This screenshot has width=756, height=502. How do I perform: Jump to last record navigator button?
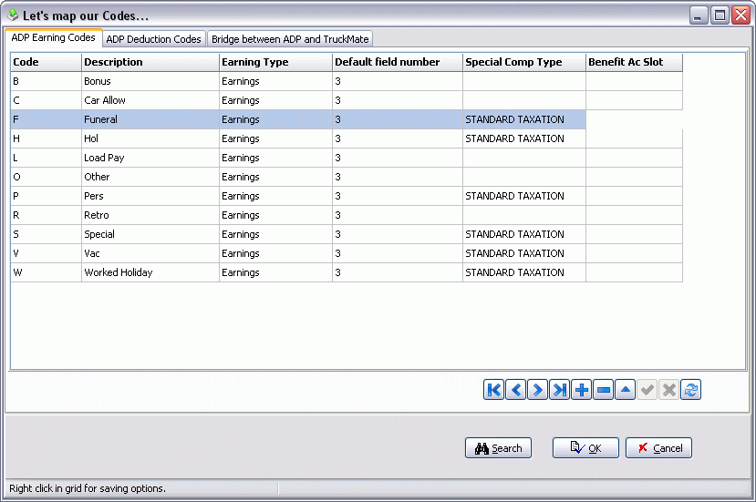click(560, 390)
